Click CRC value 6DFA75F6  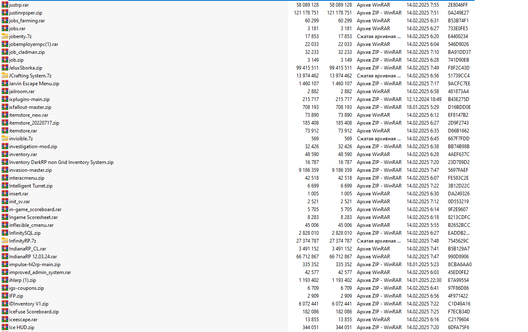coord(458,327)
